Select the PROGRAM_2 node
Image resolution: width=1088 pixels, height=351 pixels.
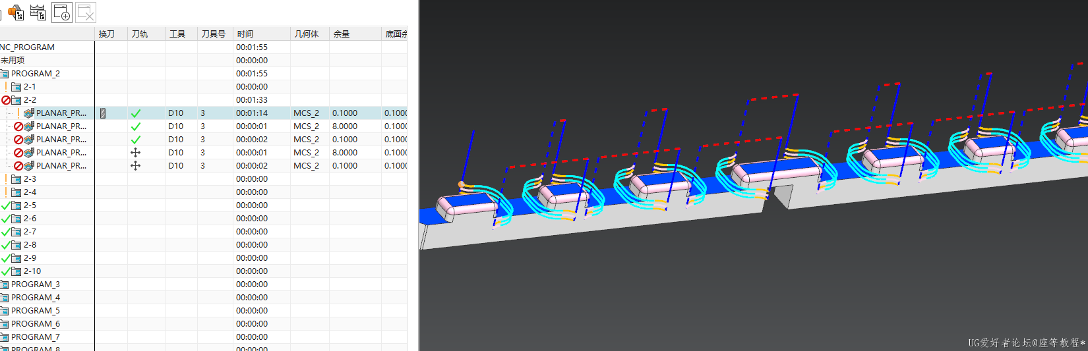[36, 74]
